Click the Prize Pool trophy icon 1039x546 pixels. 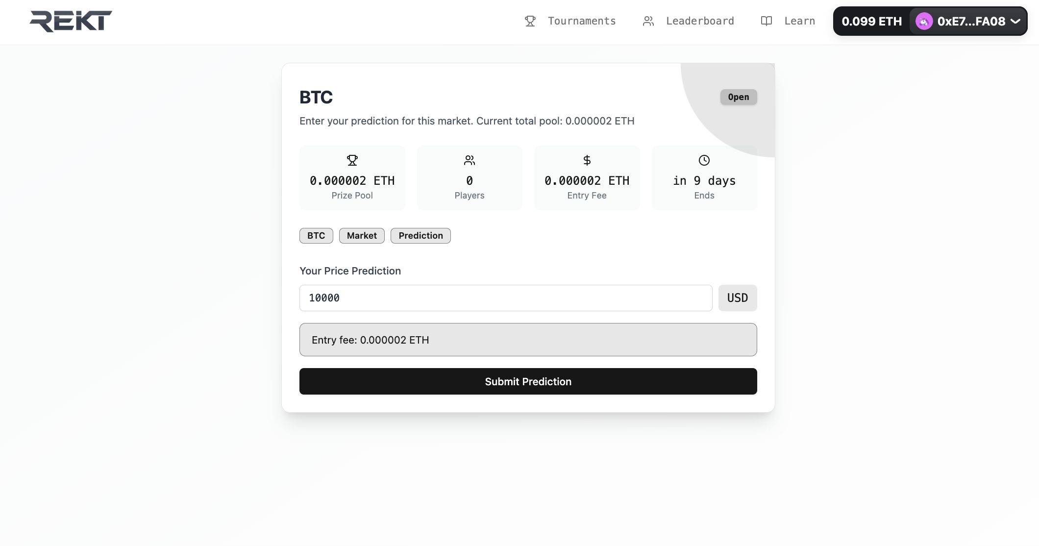[x=352, y=160]
